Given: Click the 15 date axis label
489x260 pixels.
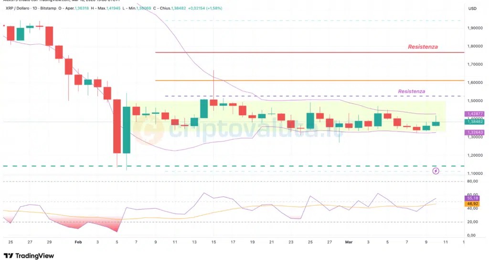Looking at the screenshot, I should click(x=213, y=242).
